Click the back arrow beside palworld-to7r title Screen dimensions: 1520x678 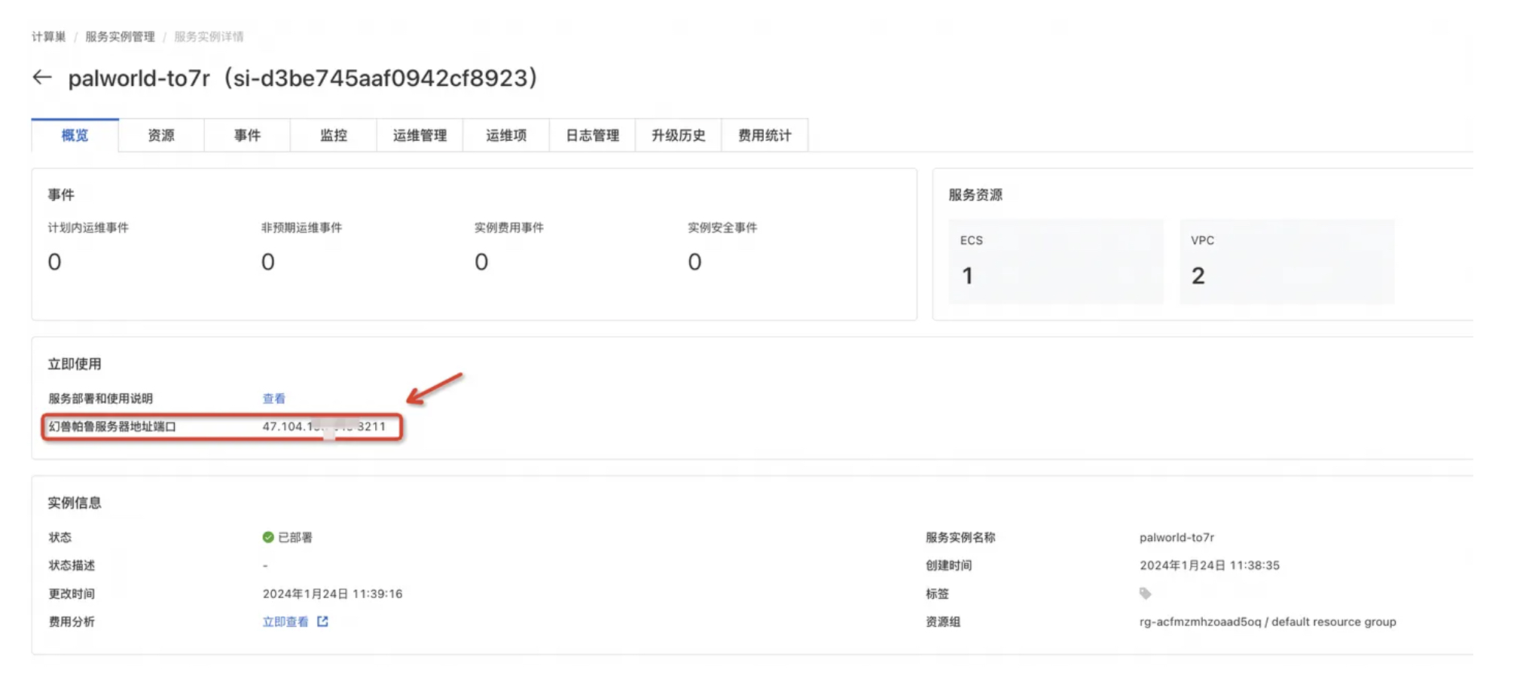[41, 77]
